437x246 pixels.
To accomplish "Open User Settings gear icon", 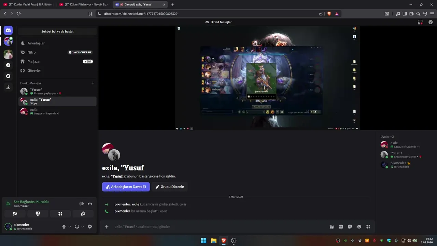I will point(90,227).
